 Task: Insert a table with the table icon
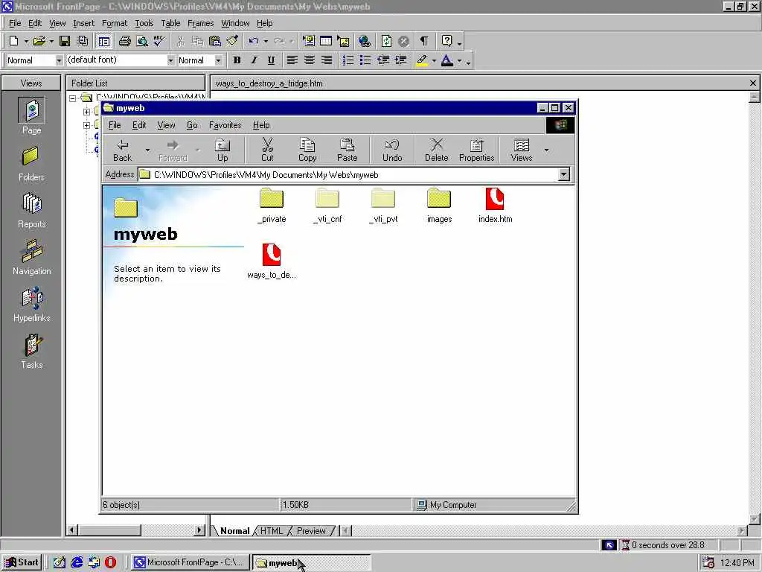coord(326,42)
